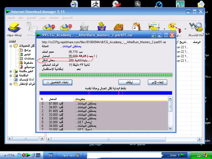This screenshot has height=159, width=212.
Task: Click the FFa tray icon
Action: (x=38, y=155)
